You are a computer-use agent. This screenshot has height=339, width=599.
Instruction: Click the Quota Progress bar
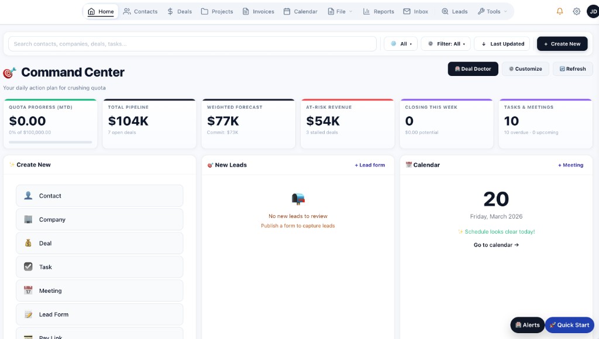50,140
